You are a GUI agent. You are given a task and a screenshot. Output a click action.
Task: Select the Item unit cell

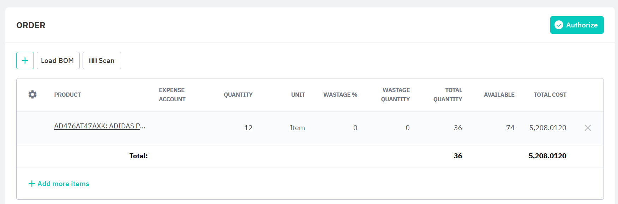[x=297, y=128]
